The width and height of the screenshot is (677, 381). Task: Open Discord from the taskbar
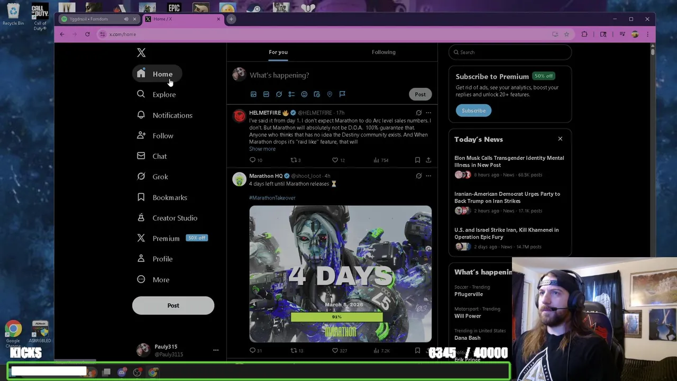pos(122,373)
